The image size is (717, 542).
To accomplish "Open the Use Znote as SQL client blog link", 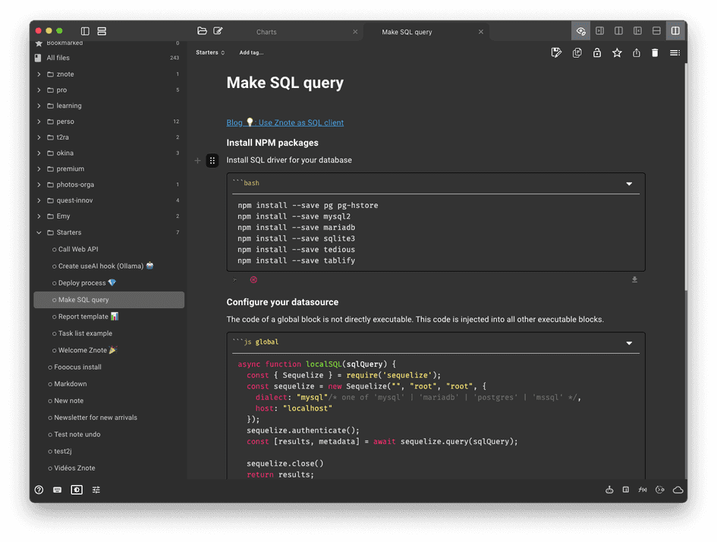I will pos(284,122).
